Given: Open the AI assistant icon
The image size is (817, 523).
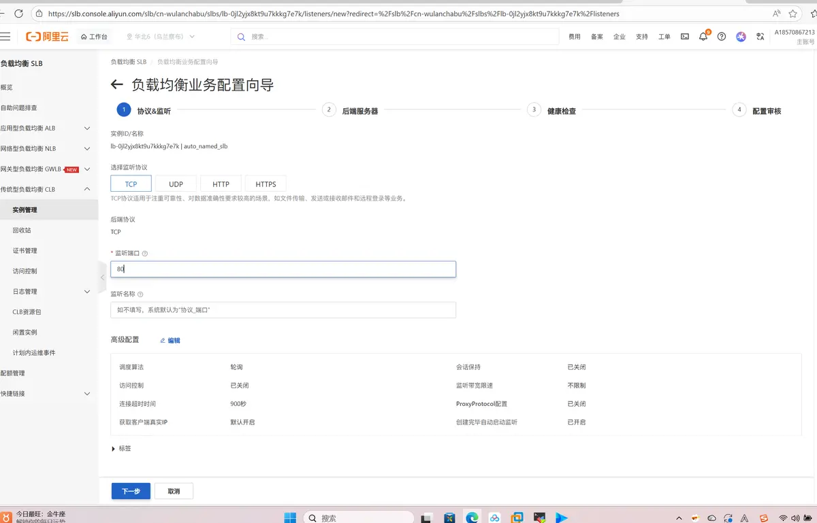Looking at the screenshot, I should tap(741, 37).
